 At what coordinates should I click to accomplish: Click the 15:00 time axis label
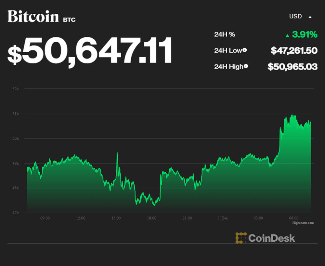tap(116, 218)
